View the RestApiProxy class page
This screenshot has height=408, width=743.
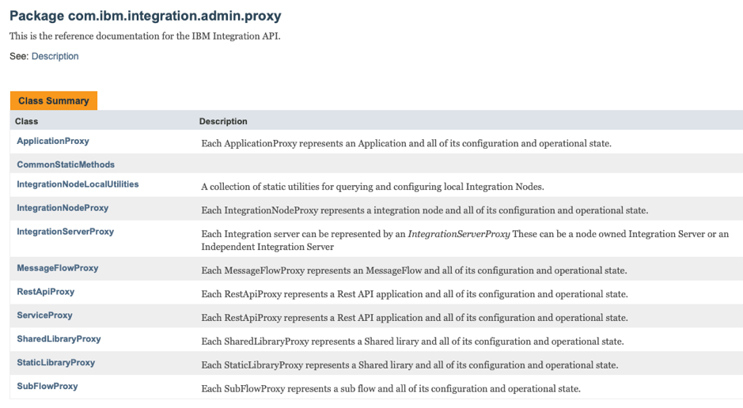46,292
